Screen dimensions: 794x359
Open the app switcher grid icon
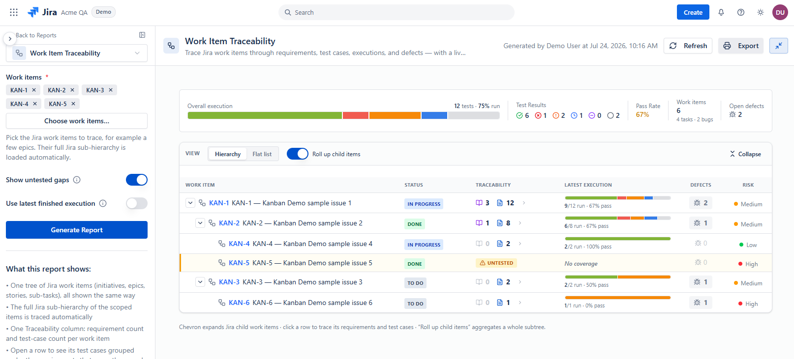coord(14,12)
